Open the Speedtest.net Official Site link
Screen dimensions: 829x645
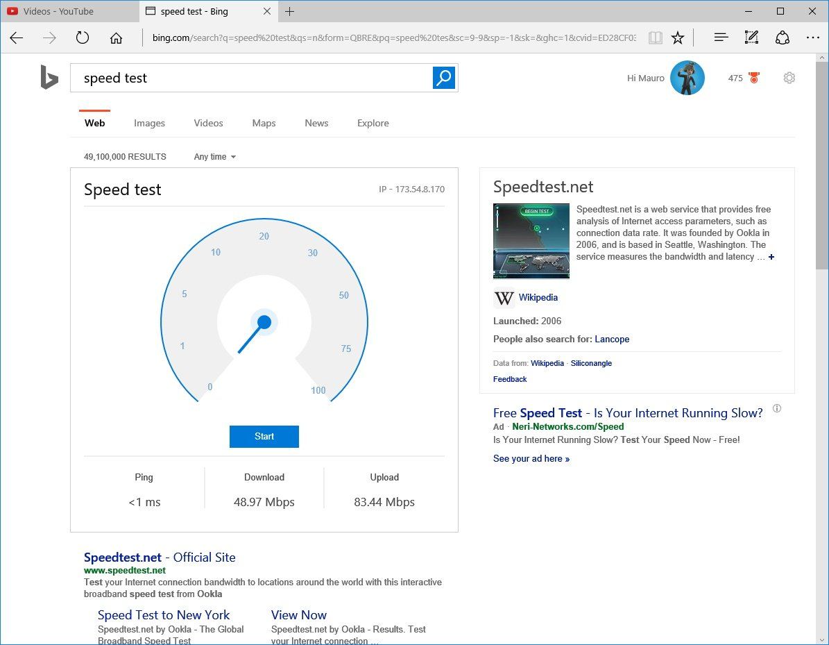[x=160, y=557]
